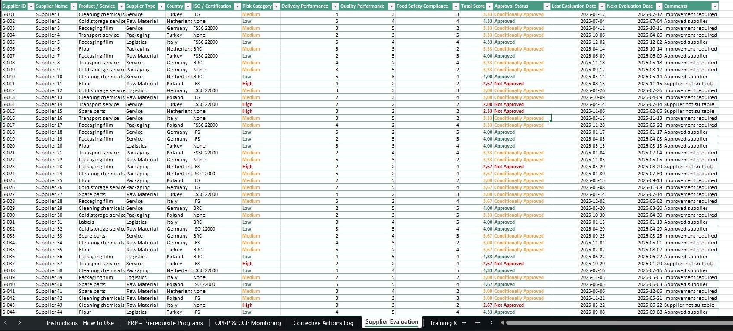This screenshot has height=331, width=733.
Task: Open the Delivery Performance filter dropdown
Action: (335, 6)
